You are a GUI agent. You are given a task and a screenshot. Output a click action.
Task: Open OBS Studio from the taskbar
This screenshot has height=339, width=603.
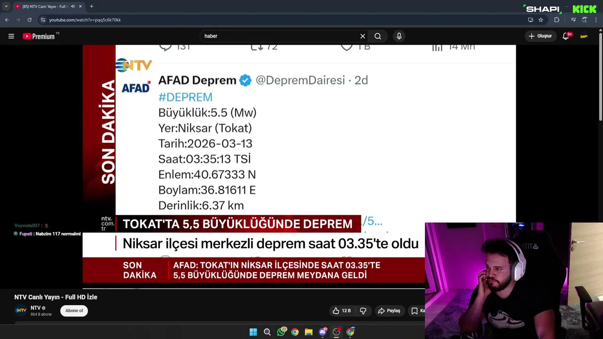tap(336, 332)
